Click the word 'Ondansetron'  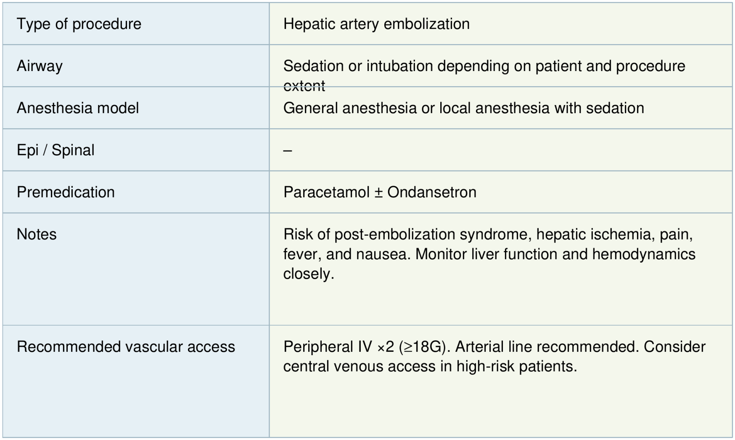(x=432, y=192)
